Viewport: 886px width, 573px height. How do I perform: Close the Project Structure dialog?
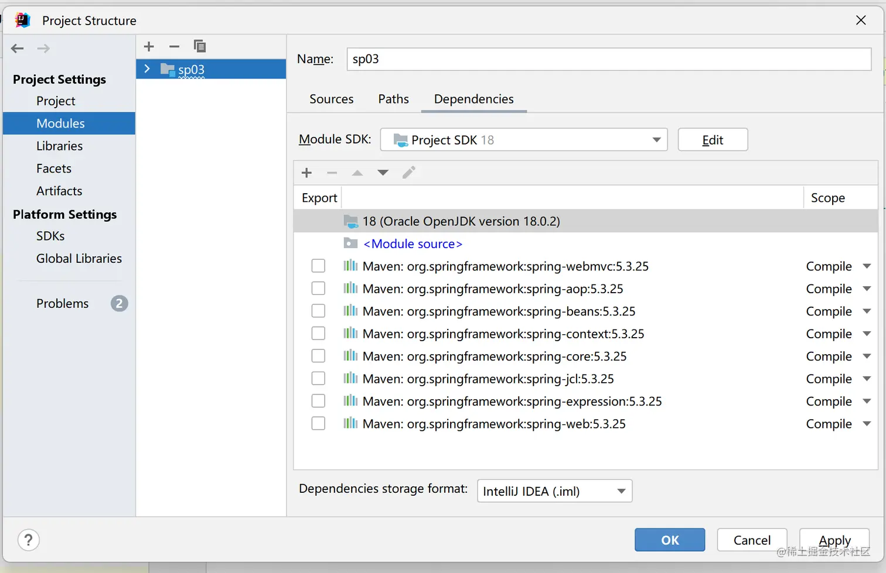861,20
